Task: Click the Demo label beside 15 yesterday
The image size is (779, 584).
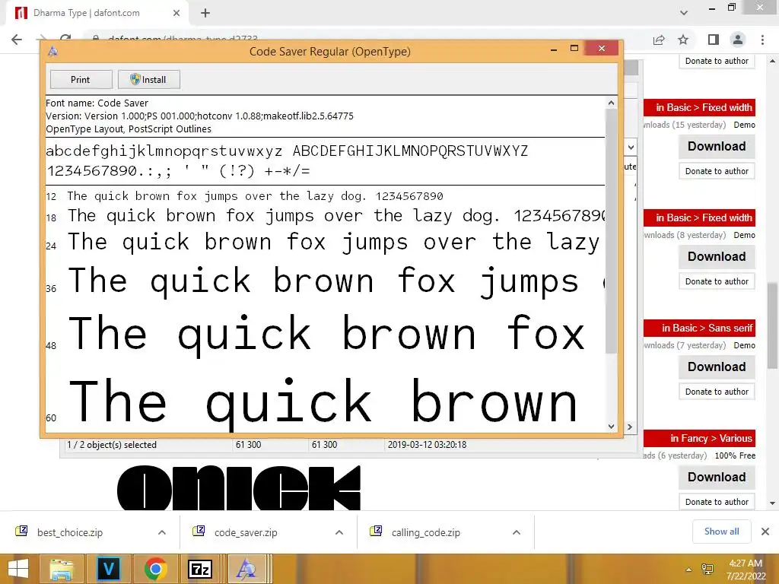Action: [x=744, y=125]
